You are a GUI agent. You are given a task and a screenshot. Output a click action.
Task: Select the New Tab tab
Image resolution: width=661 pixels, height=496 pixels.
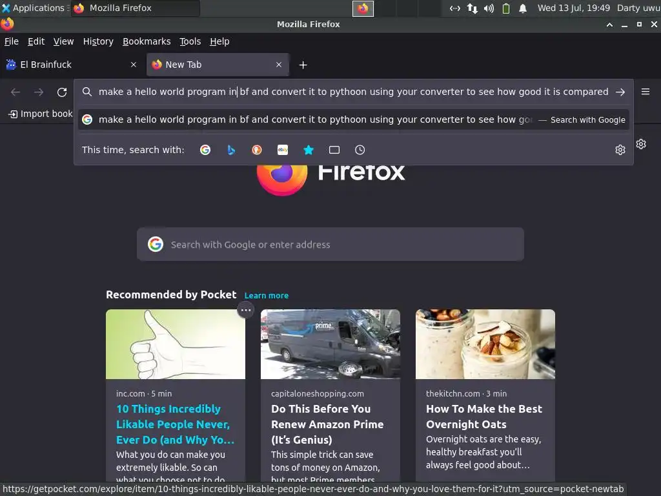218,65
